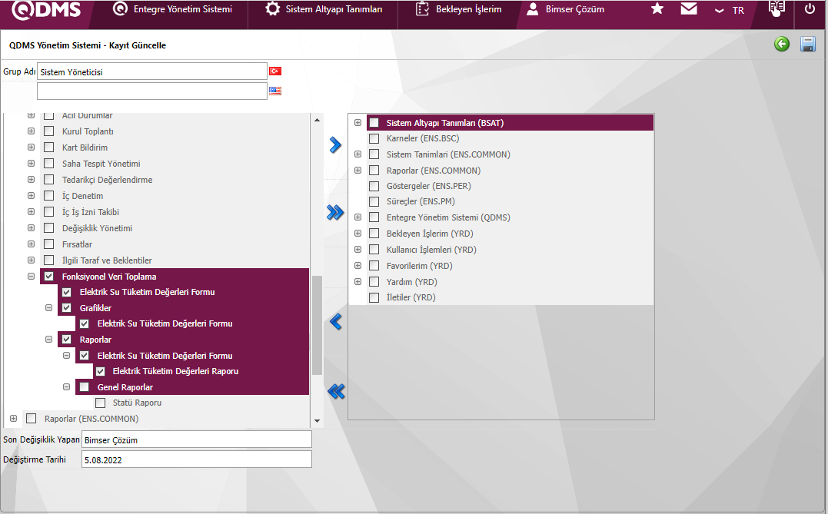Viewport: 828px width, 514px height.
Task: Expand Entegre Yönetim Sistemi (QDMS) node
Action: coord(357,217)
